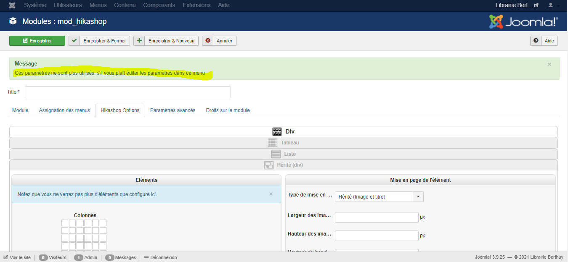568x262 pixels.
Task: Select the Tableau layout option
Action: (x=284, y=143)
